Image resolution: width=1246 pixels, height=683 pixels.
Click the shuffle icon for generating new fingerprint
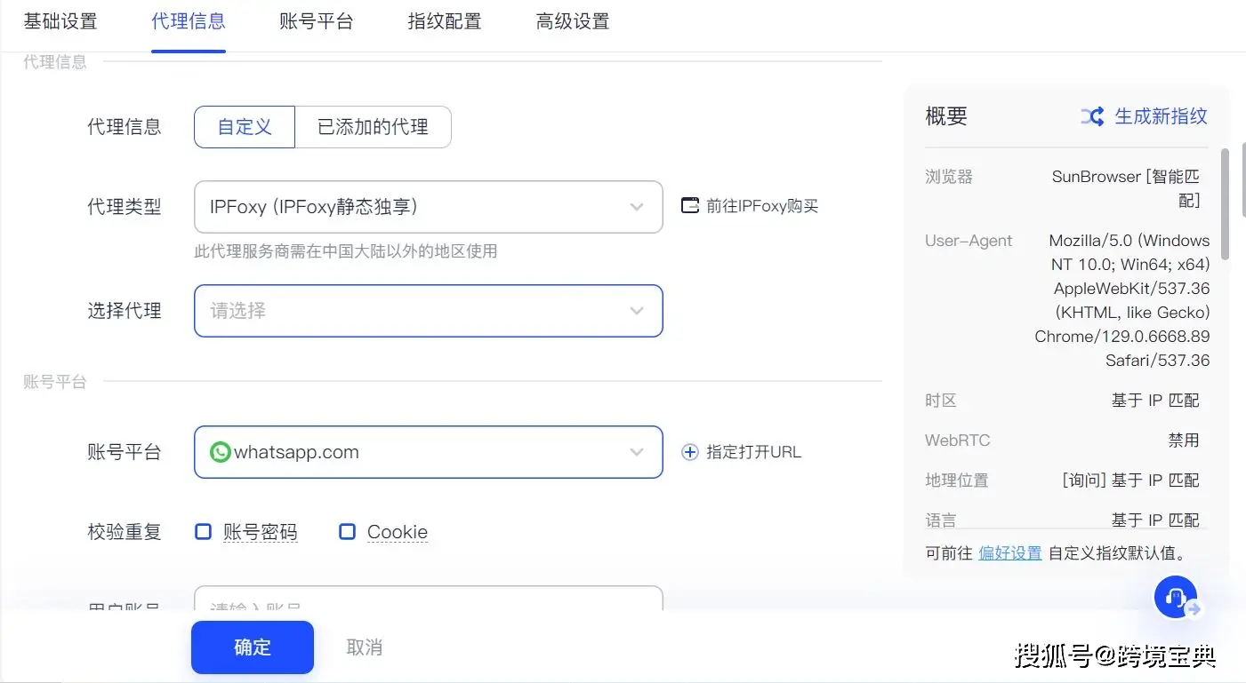(x=1092, y=116)
